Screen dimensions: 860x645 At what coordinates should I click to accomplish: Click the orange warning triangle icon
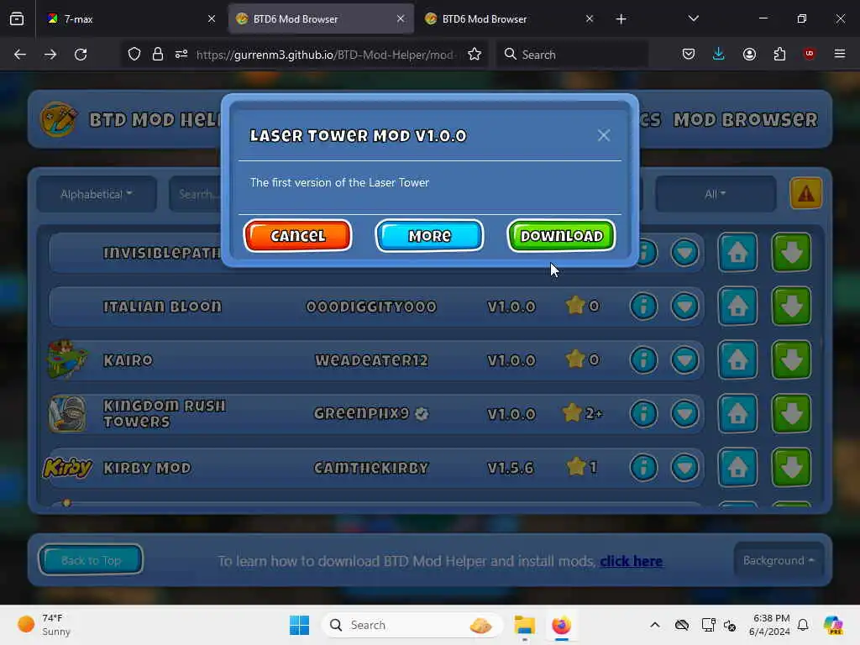[x=805, y=193]
